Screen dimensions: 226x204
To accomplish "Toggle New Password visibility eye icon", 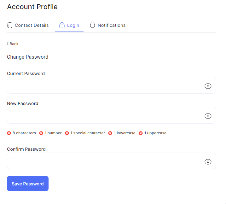I will tap(208, 116).
